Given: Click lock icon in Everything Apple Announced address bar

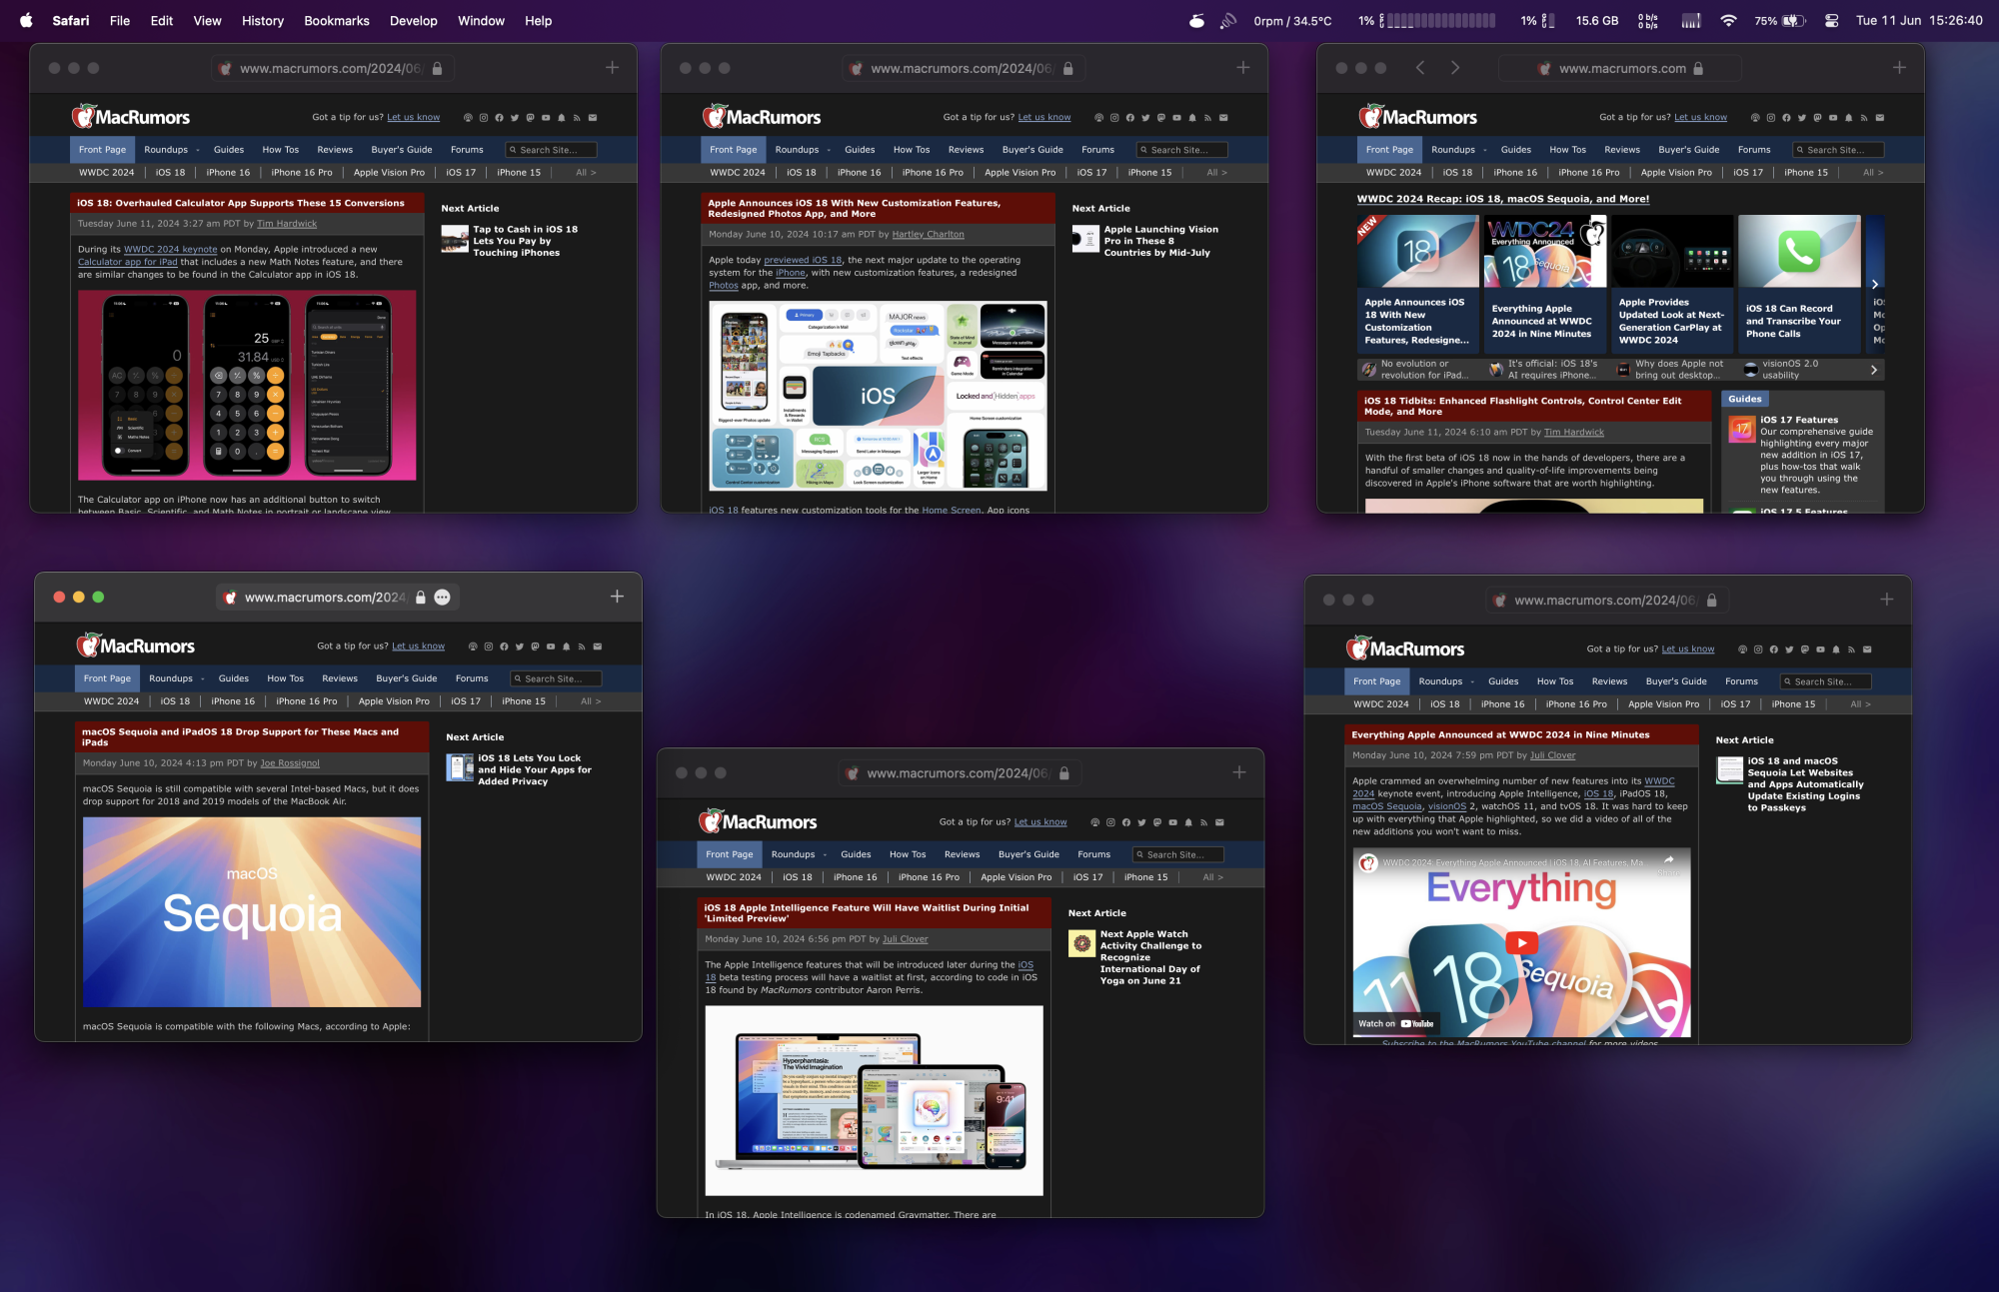Looking at the screenshot, I should [1711, 601].
